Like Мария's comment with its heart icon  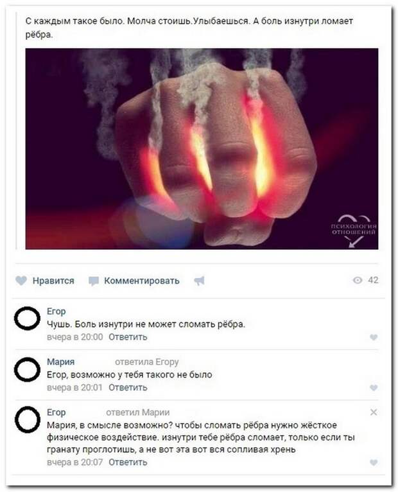(374, 388)
